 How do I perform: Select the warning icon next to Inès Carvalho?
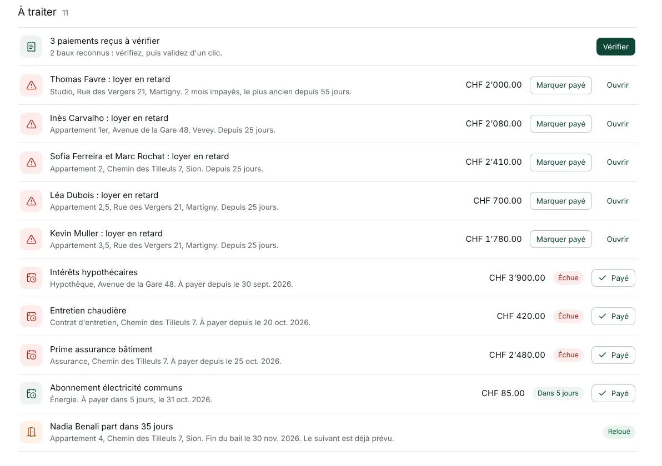[x=31, y=124]
